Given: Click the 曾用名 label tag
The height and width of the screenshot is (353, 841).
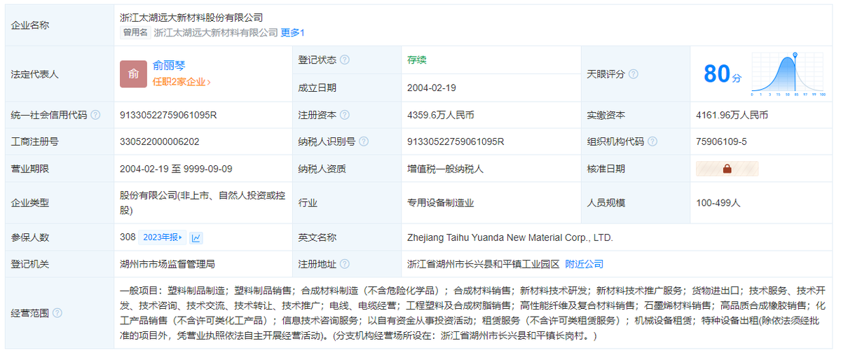Looking at the screenshot, I should (135, 32).
